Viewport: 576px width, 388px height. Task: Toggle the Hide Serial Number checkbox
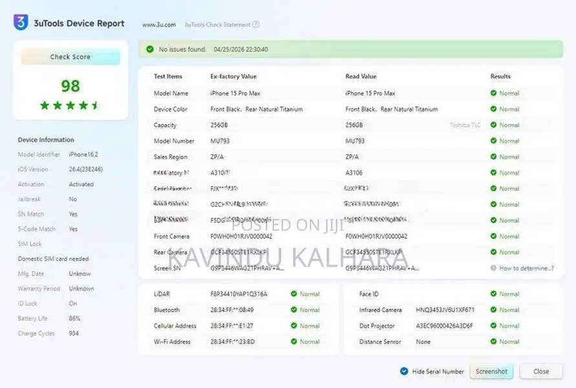click(x=404, y=371)
